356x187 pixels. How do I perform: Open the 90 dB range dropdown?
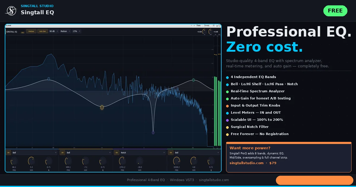click(54, 31)
